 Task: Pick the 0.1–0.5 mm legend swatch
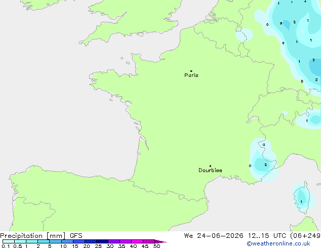point(9,241)
